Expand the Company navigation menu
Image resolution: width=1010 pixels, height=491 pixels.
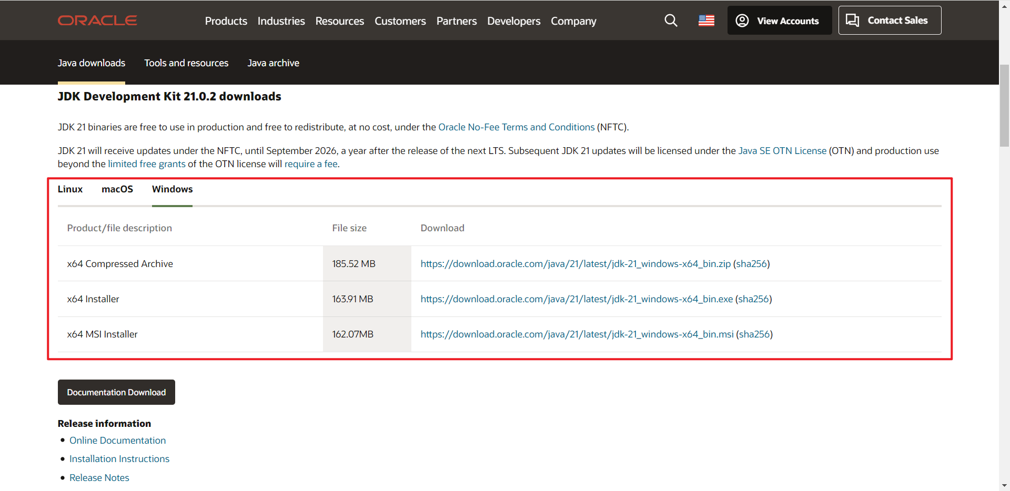click(x=573, y=21)
